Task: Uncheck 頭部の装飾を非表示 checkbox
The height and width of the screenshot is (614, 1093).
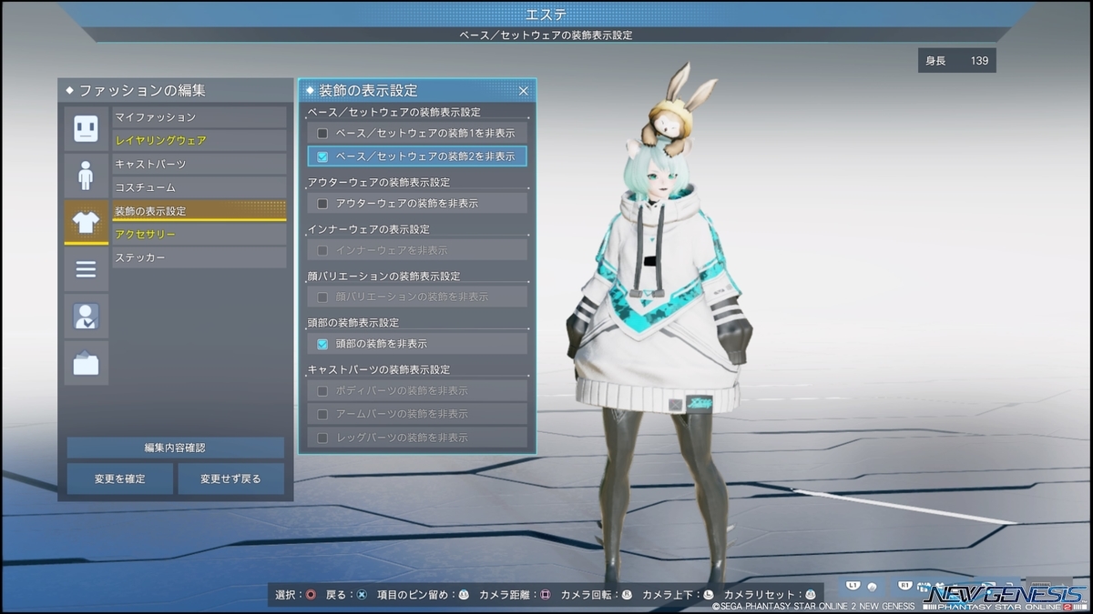Action: pyautogui.click(x=322, y=344)
